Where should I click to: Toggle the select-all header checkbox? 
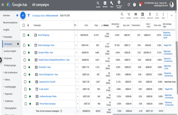pyautogui.click(x=24, y=25)
